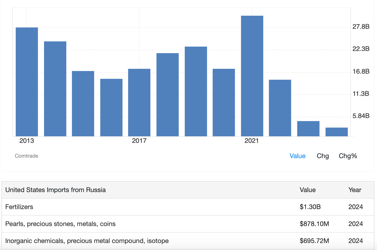377x250 pixels.
Task: Click the Value column header
Action: [308, 190]
